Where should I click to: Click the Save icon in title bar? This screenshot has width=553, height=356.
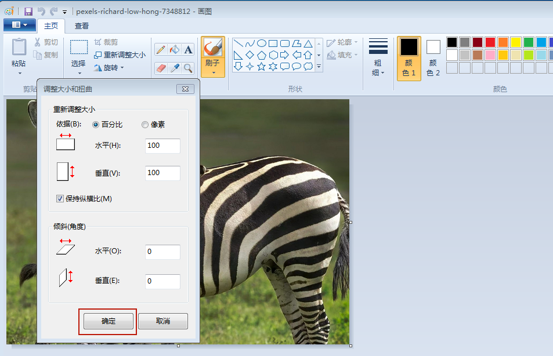[28, 11]
